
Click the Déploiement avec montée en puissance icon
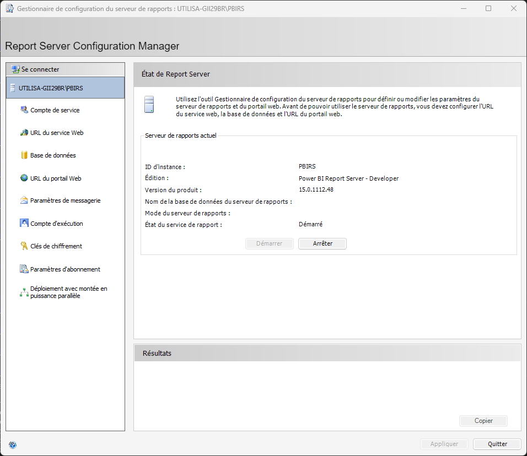(24, 292)
